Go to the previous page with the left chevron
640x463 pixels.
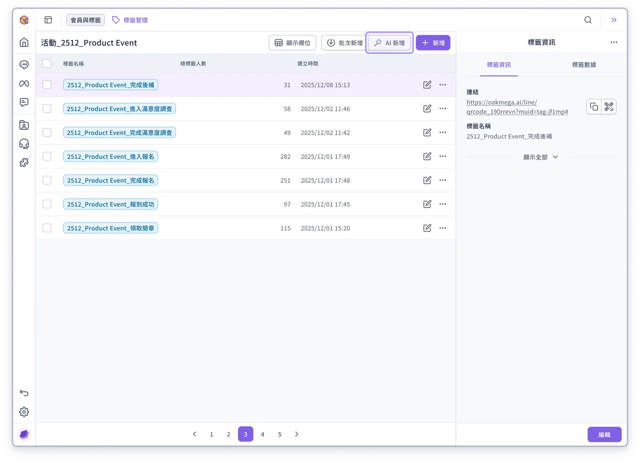click(x=194, y=434)
